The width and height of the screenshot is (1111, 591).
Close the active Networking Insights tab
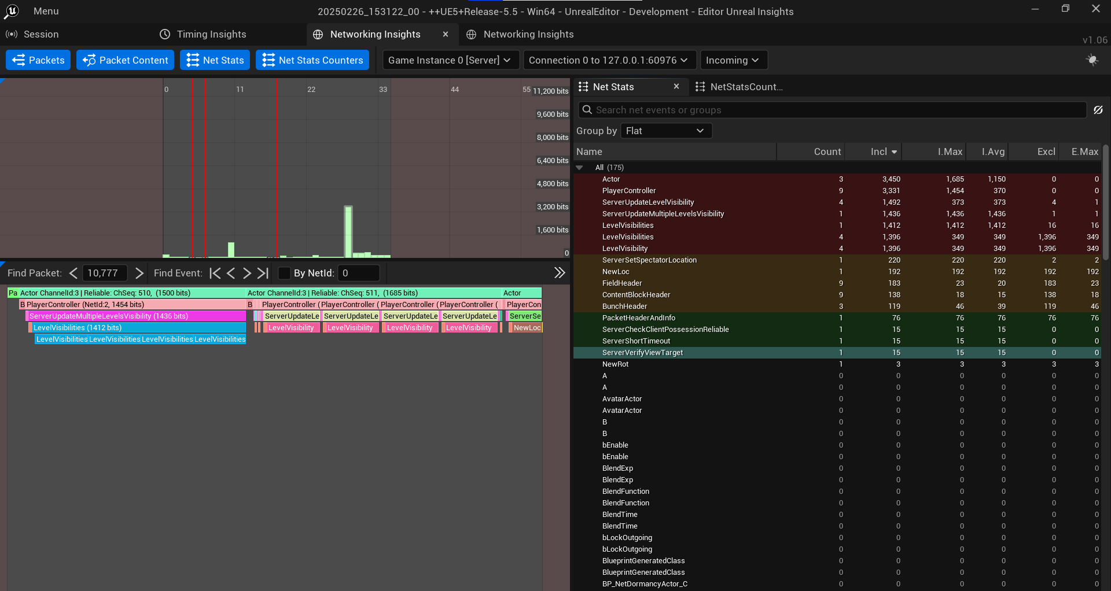click(446, 34)
